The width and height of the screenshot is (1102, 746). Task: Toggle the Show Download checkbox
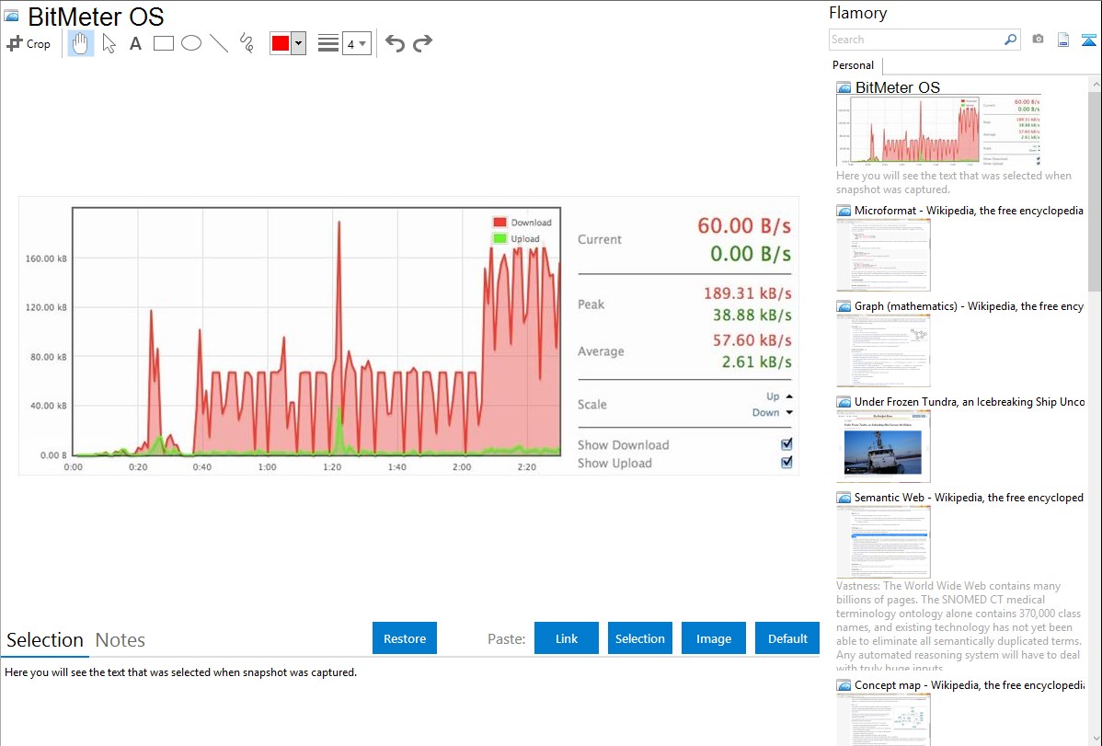pyautogui.click(x=786, y=444)
